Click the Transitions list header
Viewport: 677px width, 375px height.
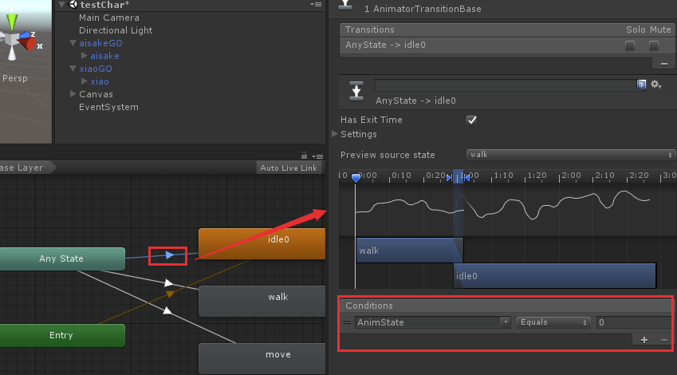click(507, 30)
